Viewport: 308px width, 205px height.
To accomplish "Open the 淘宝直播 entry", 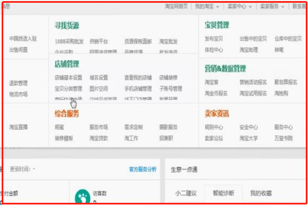I will [x=18, y=127].
